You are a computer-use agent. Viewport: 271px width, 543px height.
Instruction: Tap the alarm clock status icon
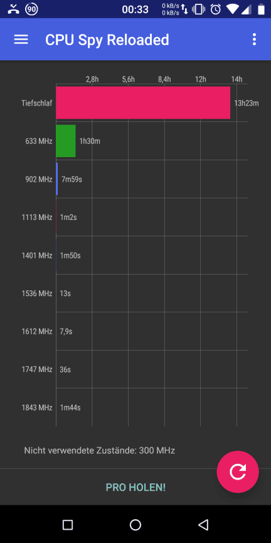pyautogui.click(x=216, y=9)
